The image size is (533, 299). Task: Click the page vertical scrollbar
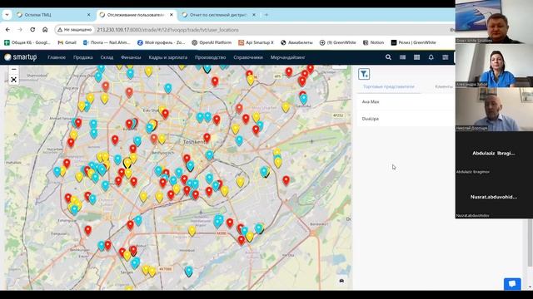point(530,243)
